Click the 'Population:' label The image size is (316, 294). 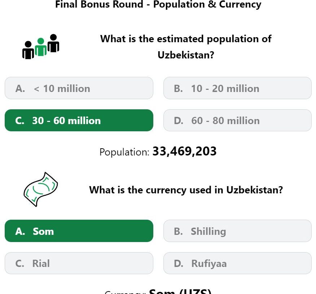pyautogui.click(x=124, y=152)
